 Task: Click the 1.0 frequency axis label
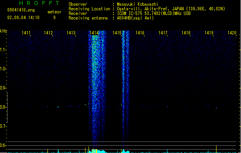[x=3, y=69]
